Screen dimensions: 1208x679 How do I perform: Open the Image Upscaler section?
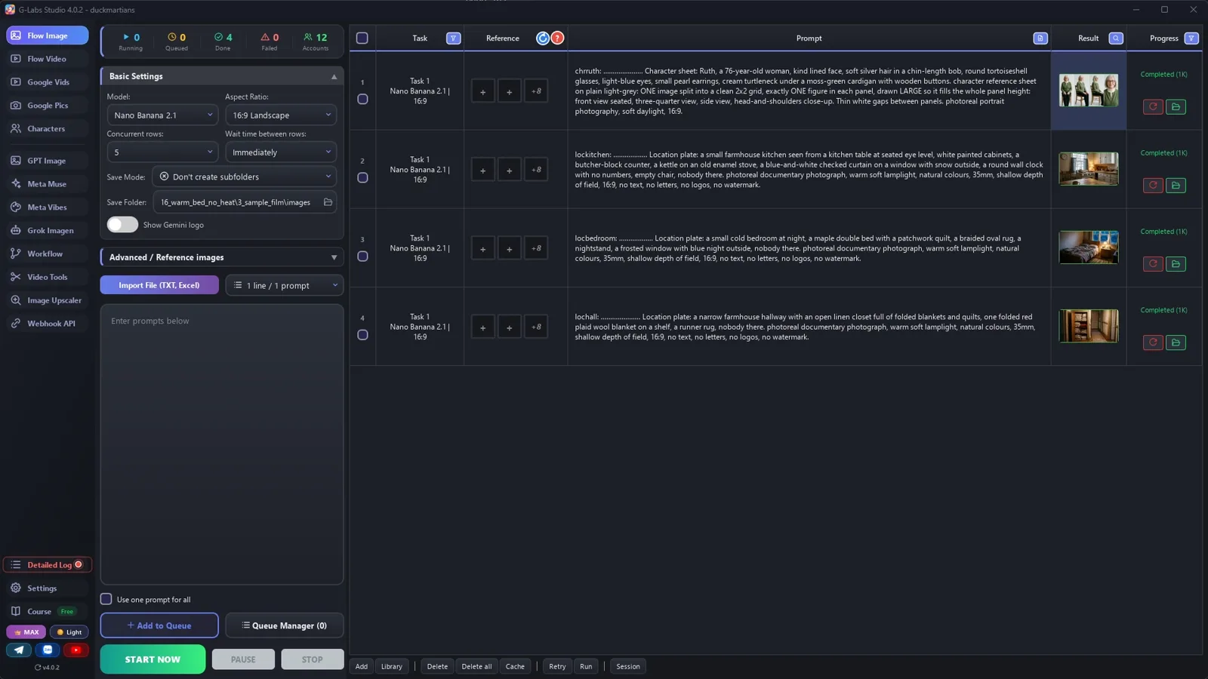[x=47, y=300]
